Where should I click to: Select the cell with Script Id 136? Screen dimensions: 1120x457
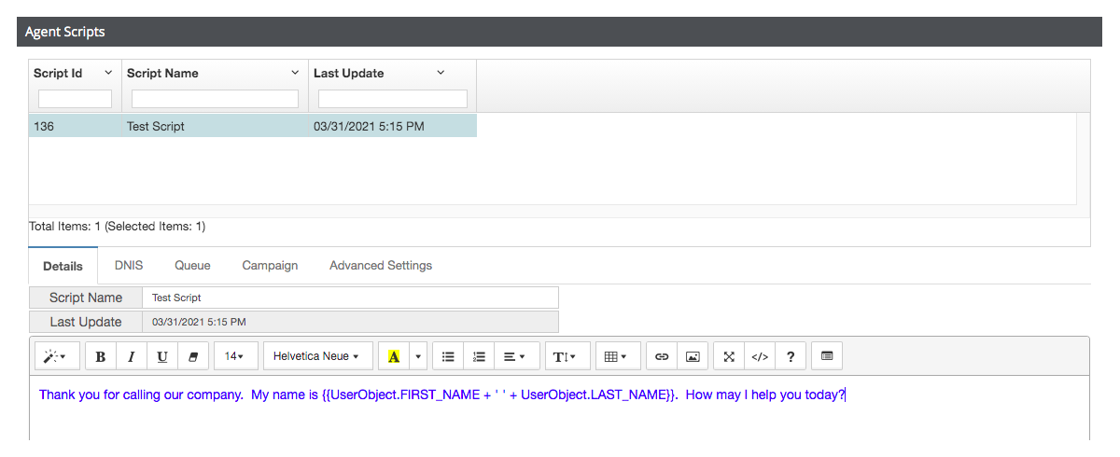[76, 126]
